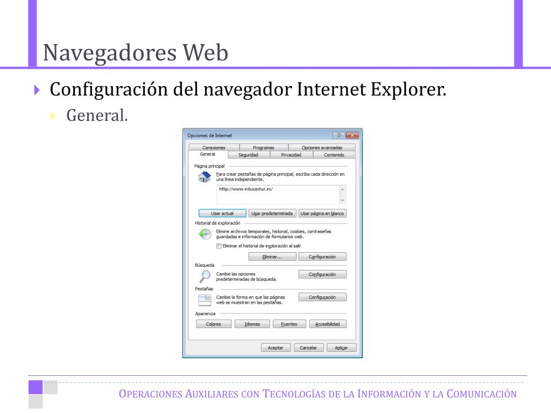Click the Idiomas button
Viewport: 551px width, 413px height.
pos(252,324)
